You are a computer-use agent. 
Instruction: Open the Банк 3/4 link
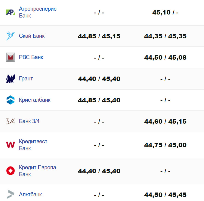pos(29,121)
